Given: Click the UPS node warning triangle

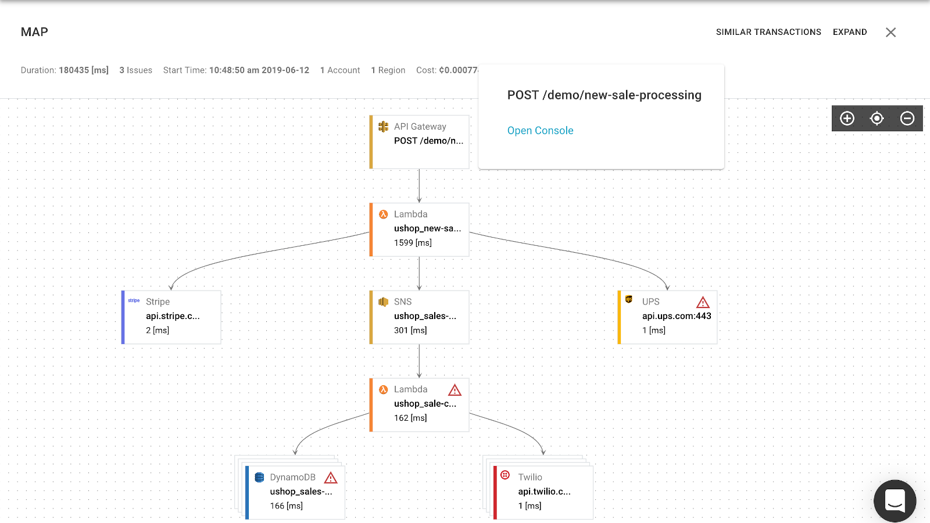Looking at the screenshot, I should (703, 303).
